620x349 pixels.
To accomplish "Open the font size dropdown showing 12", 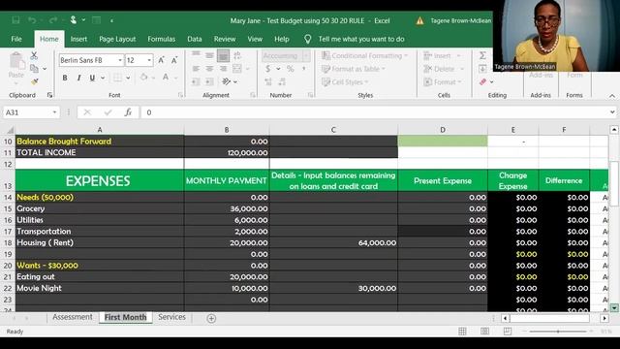I will coord(149,60).
